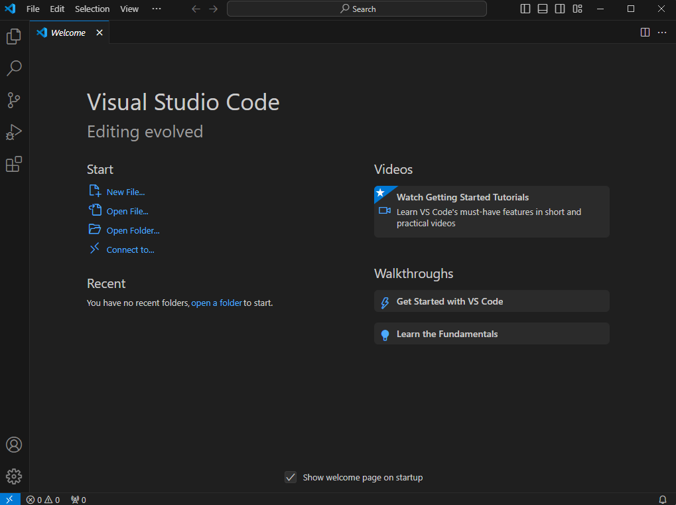Uncheck Show welcome page on startup
This screenshot has width=676, height=505.
291,477
